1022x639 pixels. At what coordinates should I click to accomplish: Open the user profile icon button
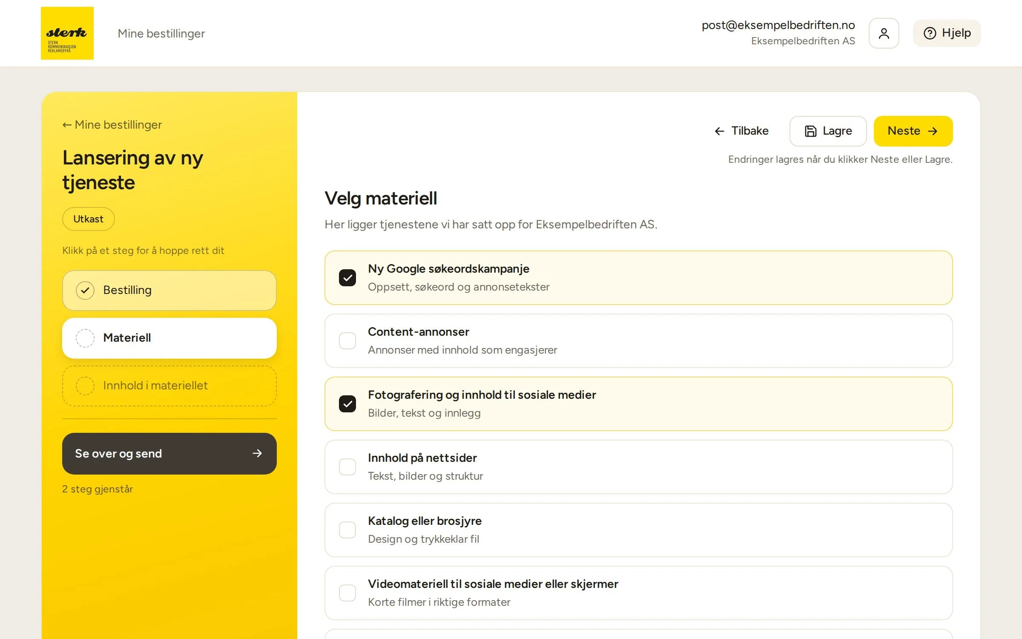pyautogui.click(x=884, y=33)
